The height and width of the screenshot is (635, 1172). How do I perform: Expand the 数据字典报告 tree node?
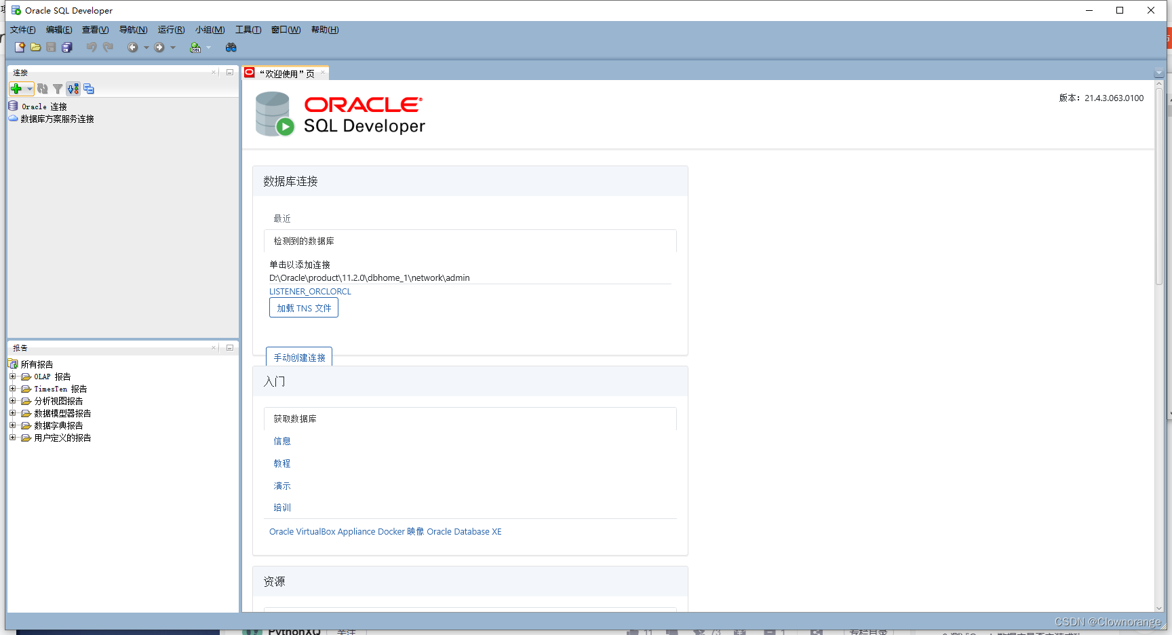pos(12,425)
